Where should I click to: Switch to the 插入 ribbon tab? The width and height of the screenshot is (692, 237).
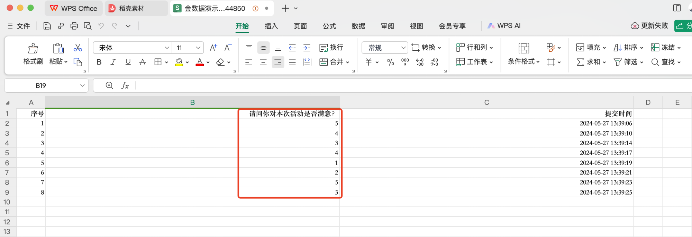click(271, 26)
